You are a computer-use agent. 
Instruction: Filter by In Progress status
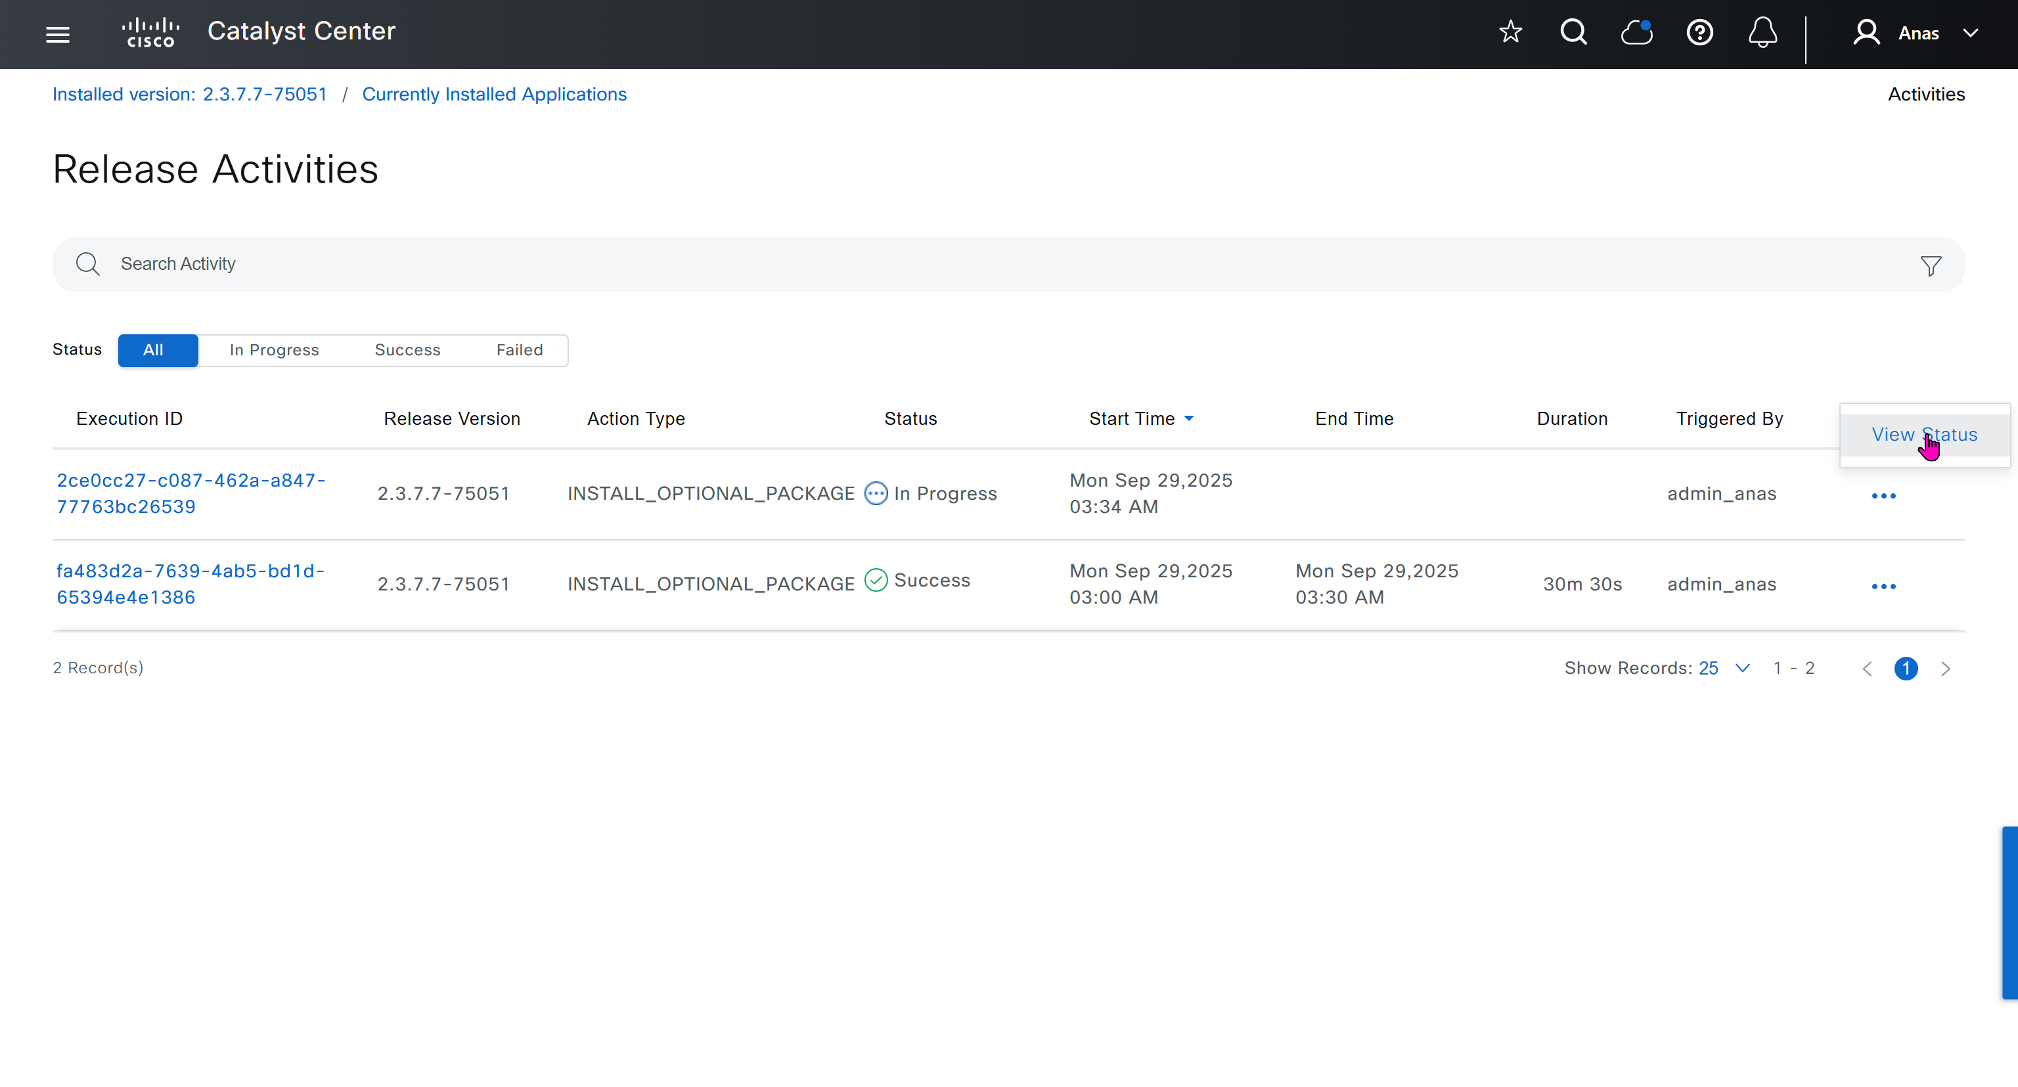tap(274, 350)
